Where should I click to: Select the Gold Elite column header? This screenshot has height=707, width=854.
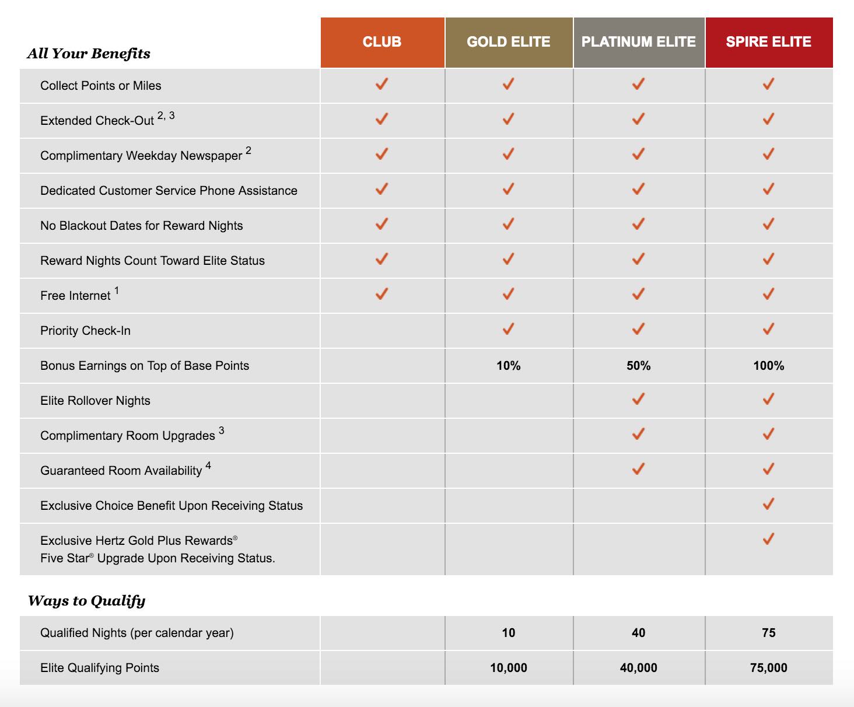(x=509, y=42)
